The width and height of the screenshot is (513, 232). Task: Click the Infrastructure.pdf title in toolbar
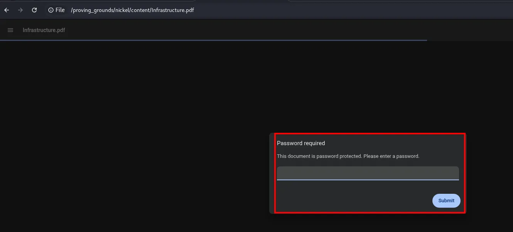click(x=44, y=30)
